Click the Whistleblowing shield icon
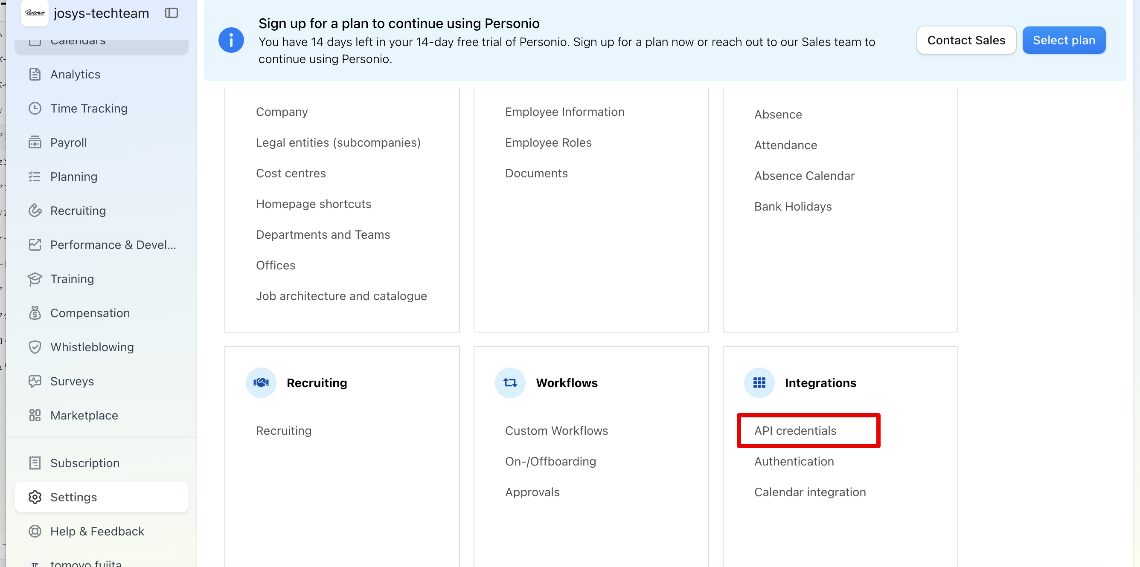The height and width of the screenshot is (567, 1140). click(35, 347)
